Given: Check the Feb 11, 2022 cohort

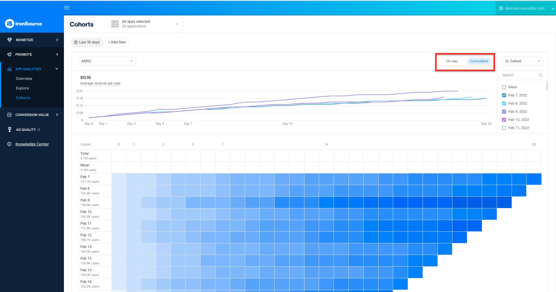Looking at the screenshot, I should tap(504, 128).
